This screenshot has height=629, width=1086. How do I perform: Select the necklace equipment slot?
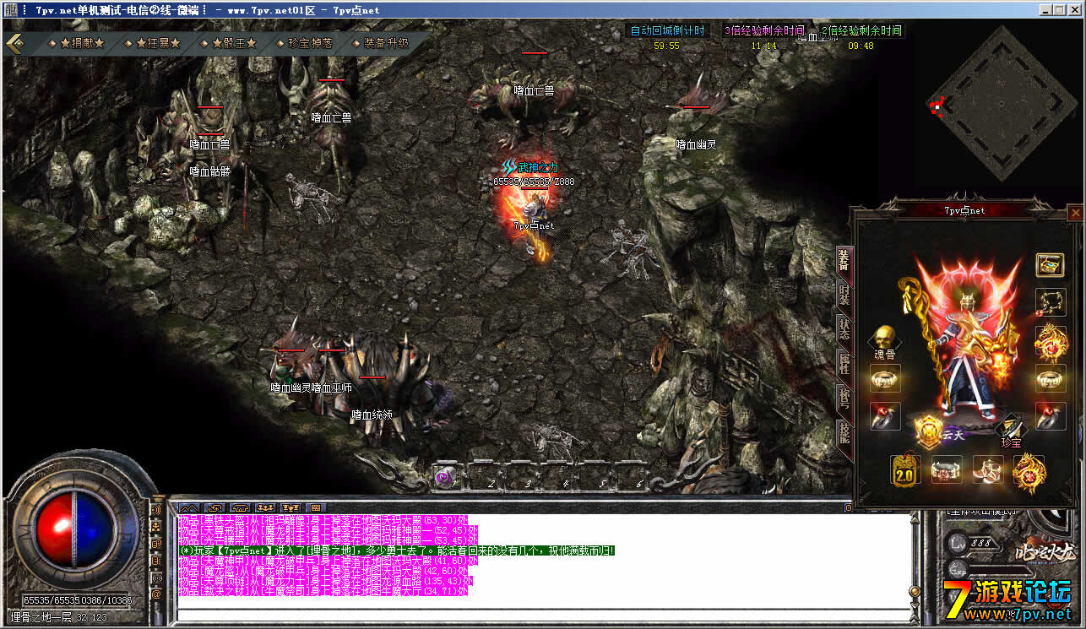tap(1050, 301)
